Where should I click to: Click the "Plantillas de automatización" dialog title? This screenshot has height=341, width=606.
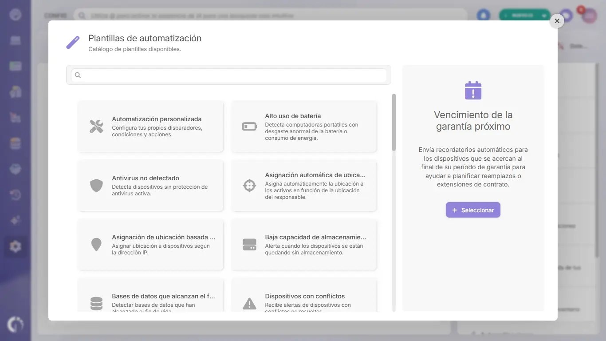point(145,38)
